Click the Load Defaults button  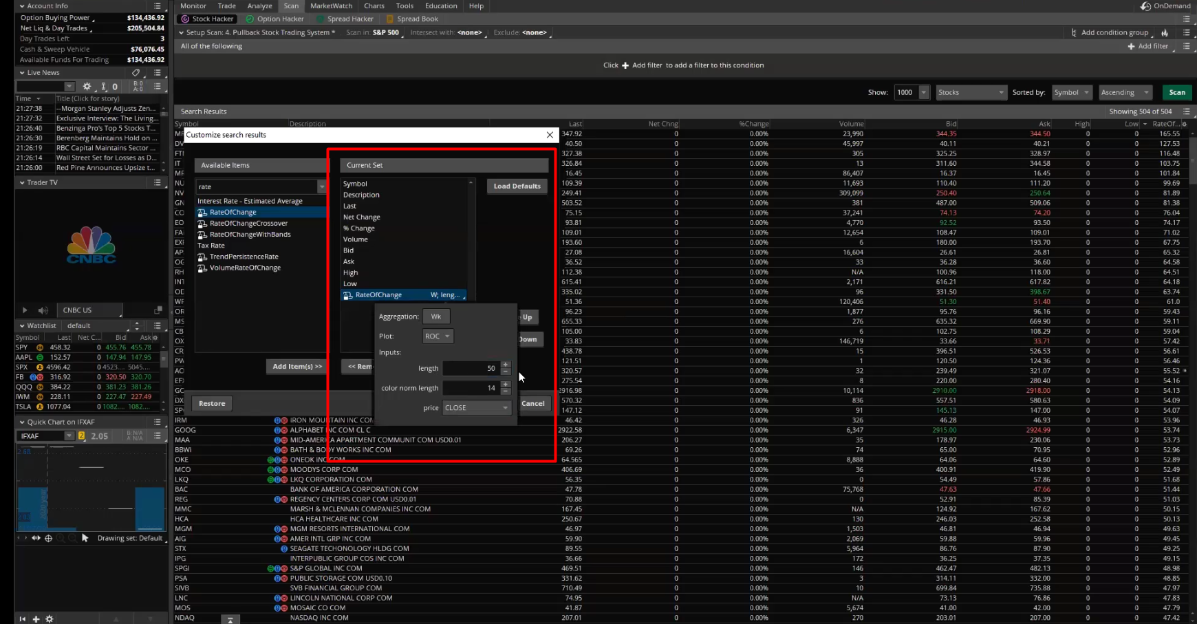(x=517, y=186)
